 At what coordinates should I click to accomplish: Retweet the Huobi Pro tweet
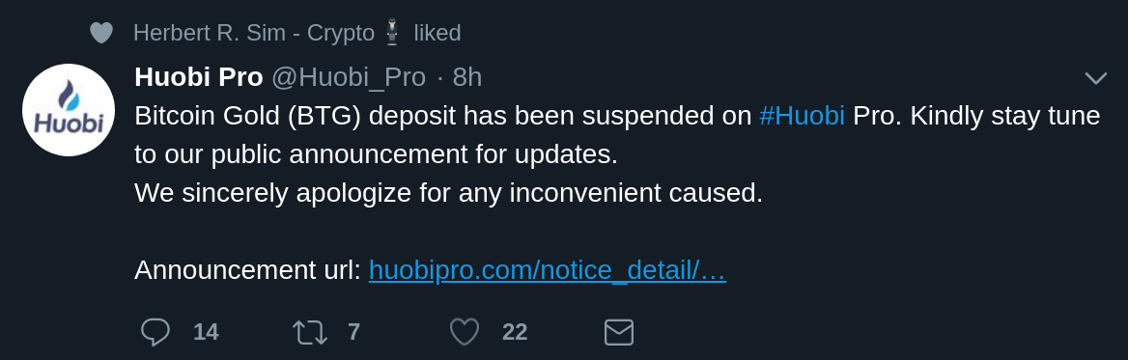tap(310, 332)
